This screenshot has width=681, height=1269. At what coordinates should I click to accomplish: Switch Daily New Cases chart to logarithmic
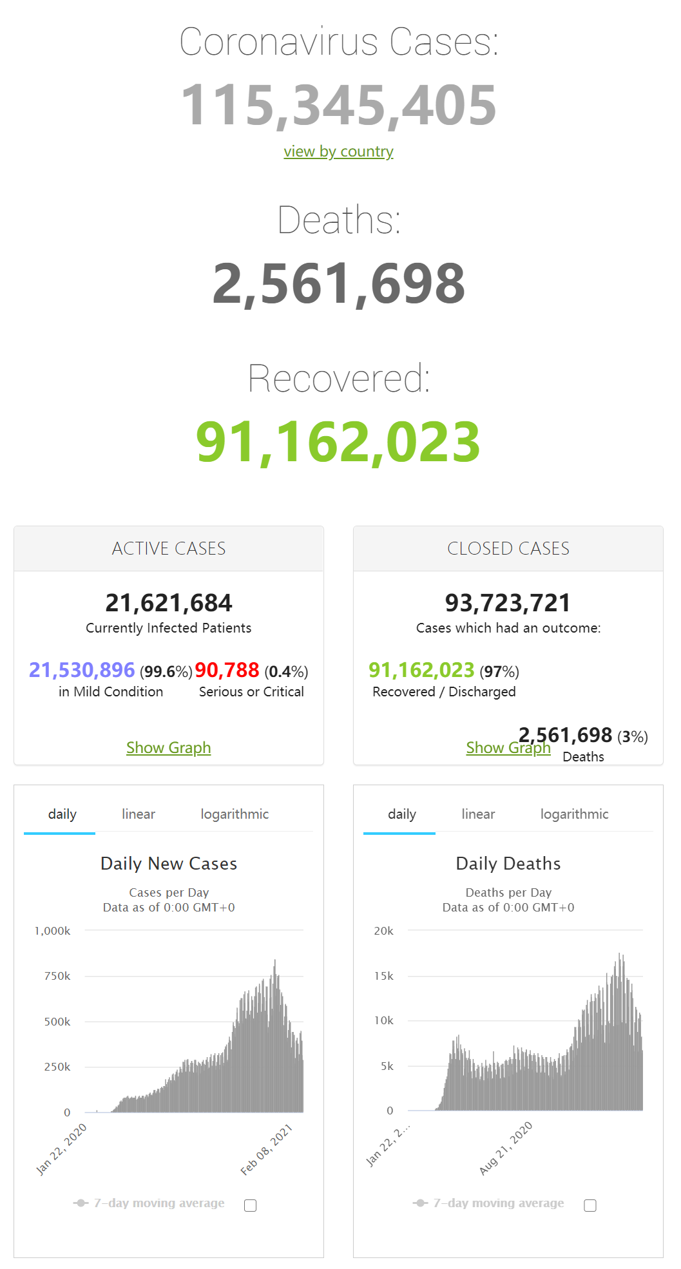tap(235, 814)
